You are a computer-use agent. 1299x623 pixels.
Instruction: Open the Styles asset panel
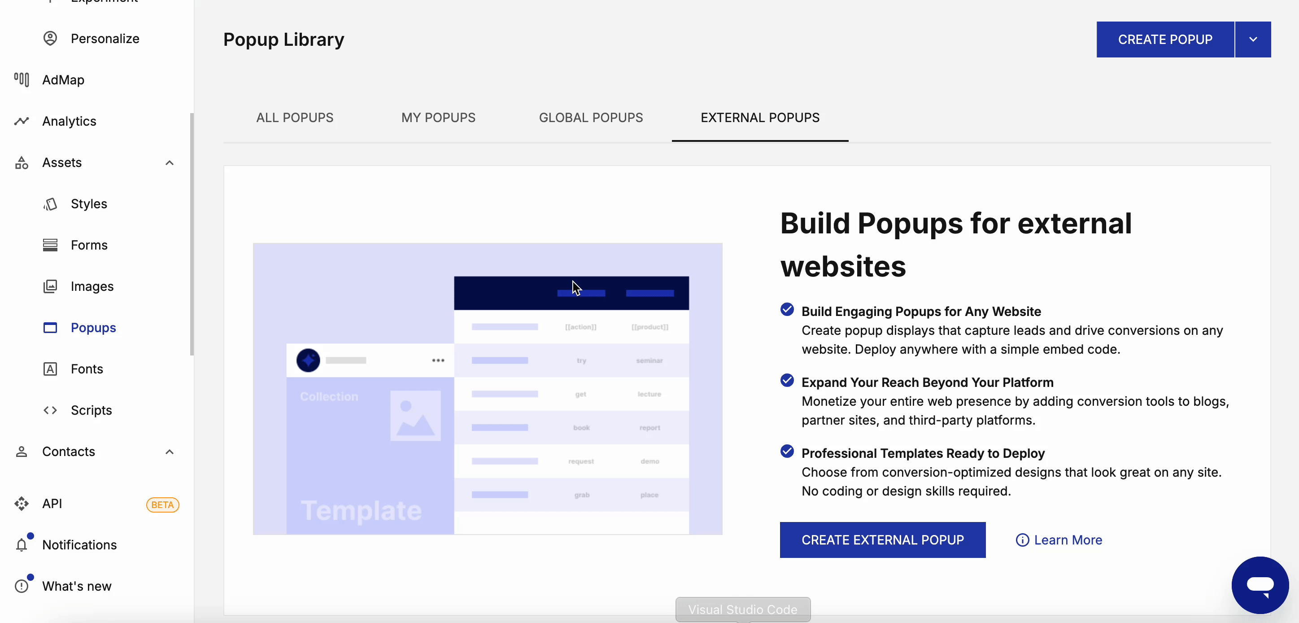tap(89, 204)
